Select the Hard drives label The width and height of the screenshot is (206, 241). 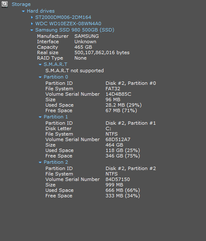(x=41, y=11)
